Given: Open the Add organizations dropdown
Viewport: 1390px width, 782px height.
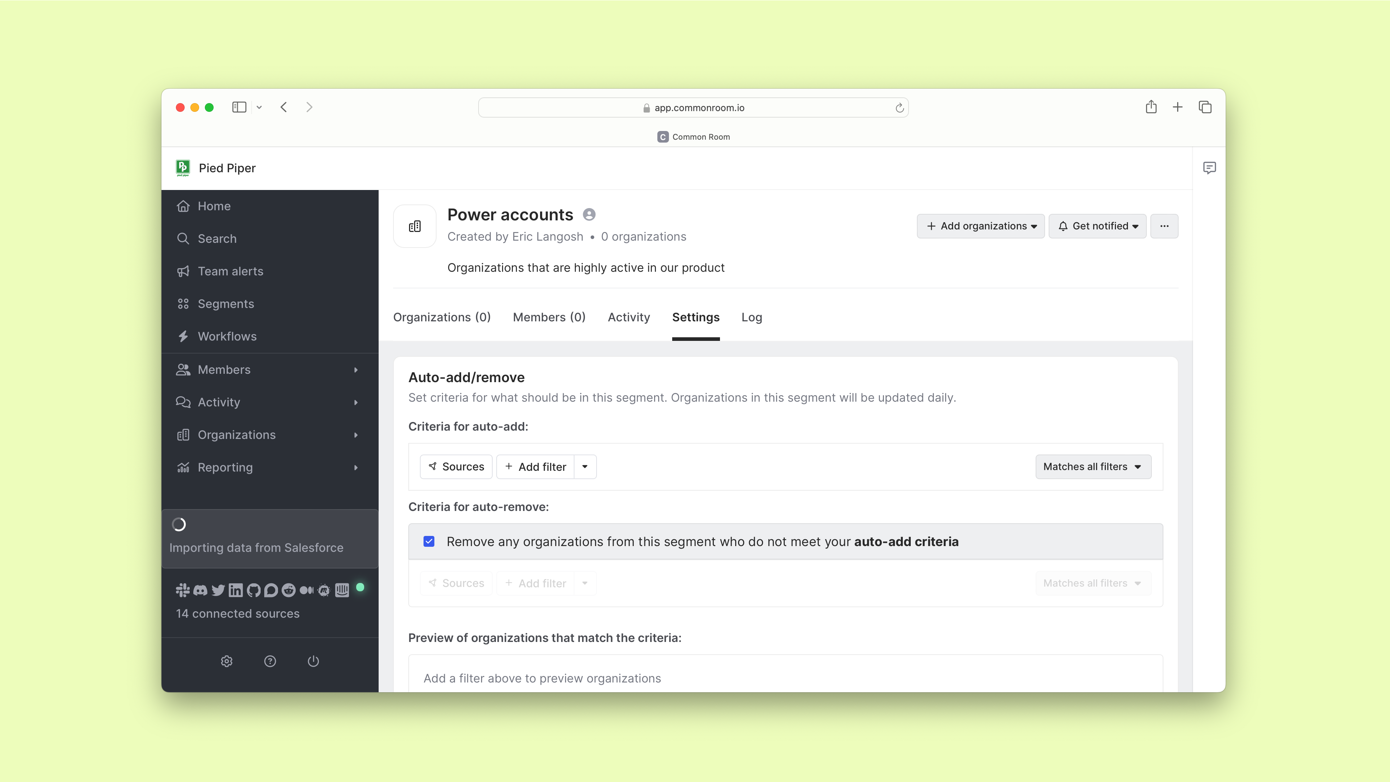Looking at the screenshot, I should pyautogui.click(x=981, y=226).
